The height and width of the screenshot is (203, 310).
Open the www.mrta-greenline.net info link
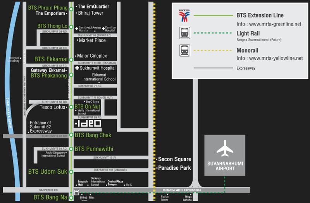[x=275, y=24]
